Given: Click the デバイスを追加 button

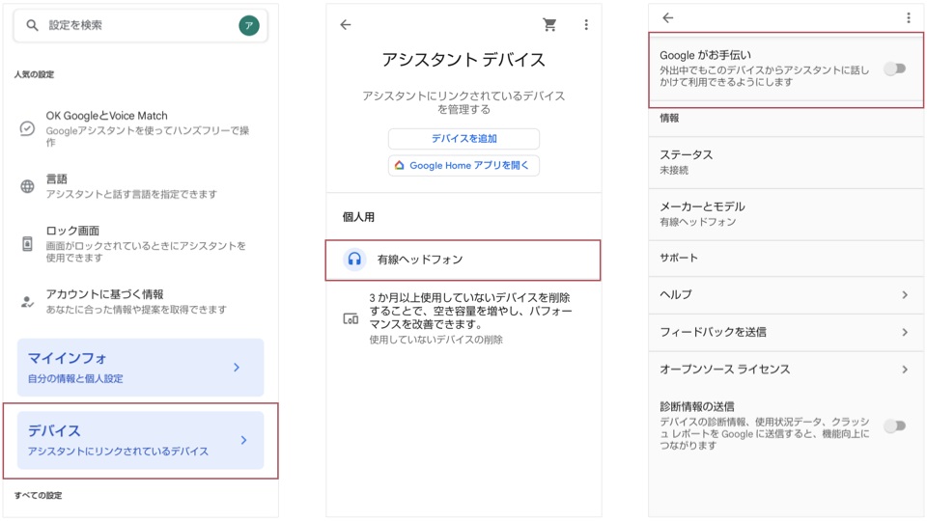Looking at the screenshot, I should pos(463,139).
